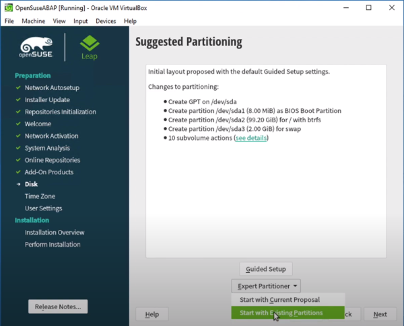Close the VirtualBox window
This screenshot has width=404, height=326.
[x=392, y=7]
